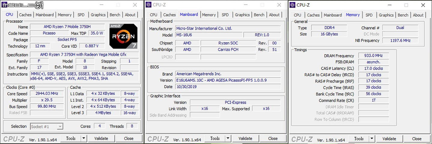Open Bench tab in left CPU window

115,15
